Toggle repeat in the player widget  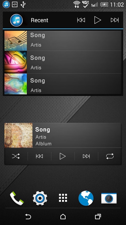(x=110, y=156)
